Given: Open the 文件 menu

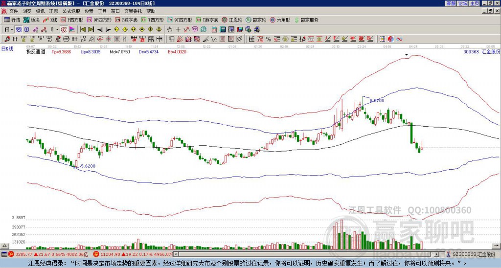Looking at the screenshot, I should tap(14, 11).
